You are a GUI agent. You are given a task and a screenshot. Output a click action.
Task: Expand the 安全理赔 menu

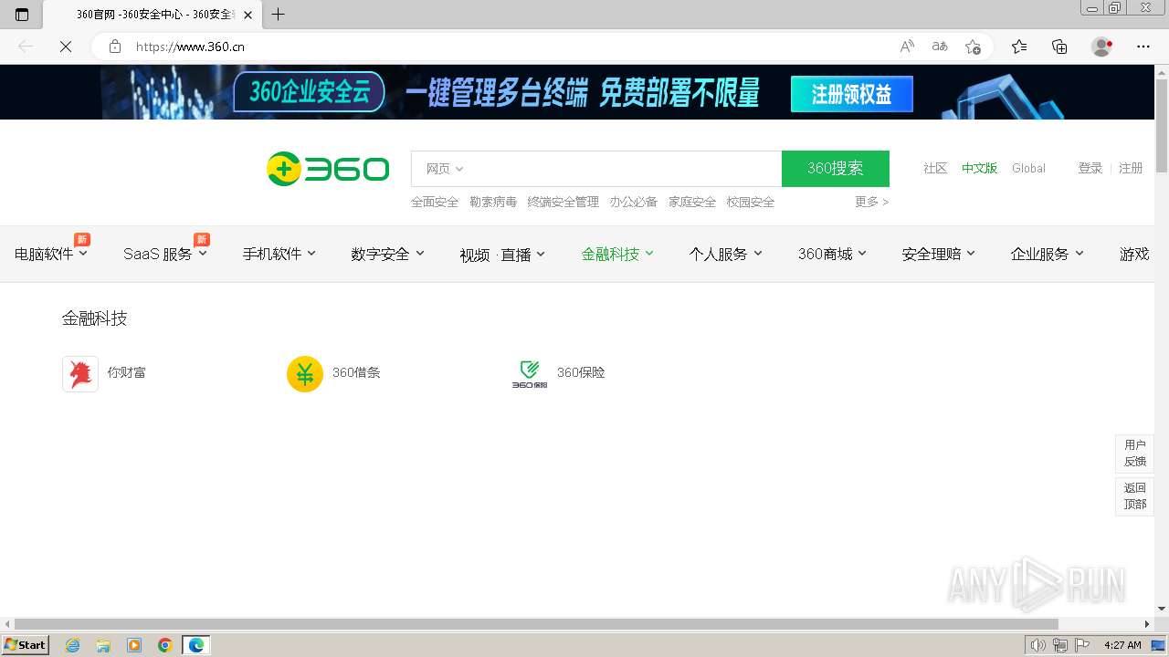[x=938, y=254]
